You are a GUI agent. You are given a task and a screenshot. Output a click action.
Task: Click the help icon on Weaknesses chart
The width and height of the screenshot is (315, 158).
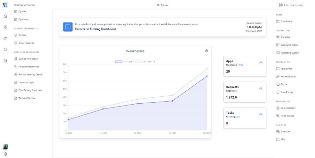tap(207, 51)
